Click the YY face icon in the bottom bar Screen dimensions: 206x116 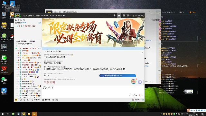point(16,100)
